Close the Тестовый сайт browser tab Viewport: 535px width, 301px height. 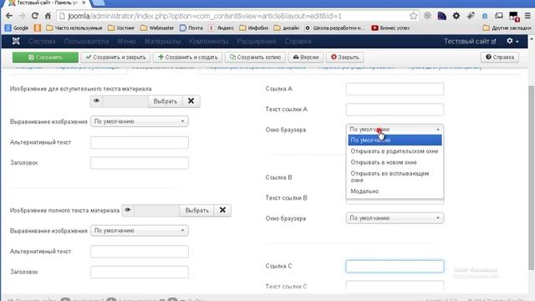click(x=84, y=3)
